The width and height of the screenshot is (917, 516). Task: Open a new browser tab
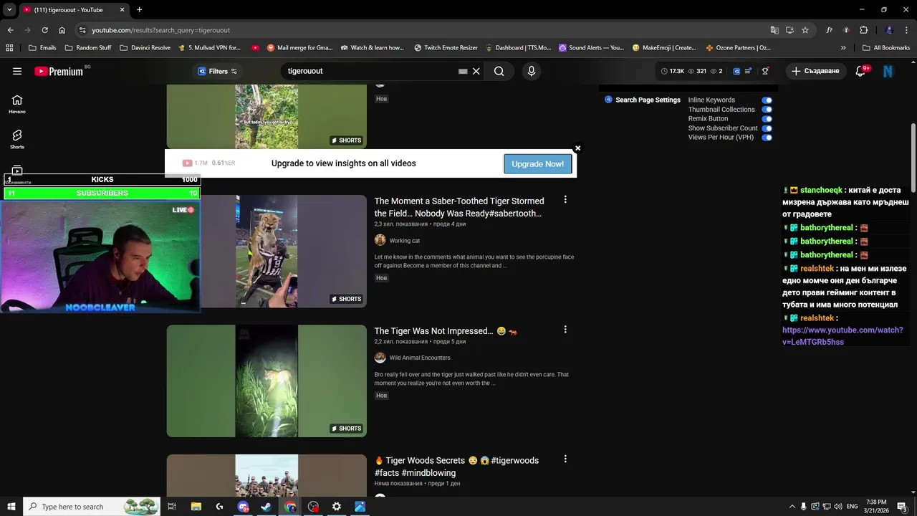click(x=139, y=10)
